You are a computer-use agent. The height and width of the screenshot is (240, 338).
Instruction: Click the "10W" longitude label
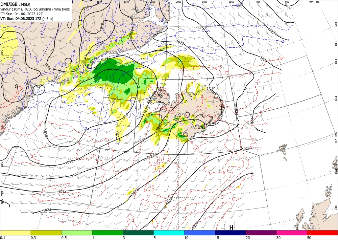(x=231, y=1)
